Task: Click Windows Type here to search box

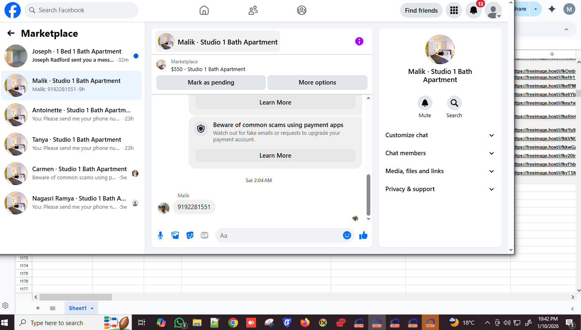Action: point(57,323)
